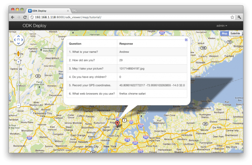
Task: Click the browser forward arrow
Action: tap(19, 17)
